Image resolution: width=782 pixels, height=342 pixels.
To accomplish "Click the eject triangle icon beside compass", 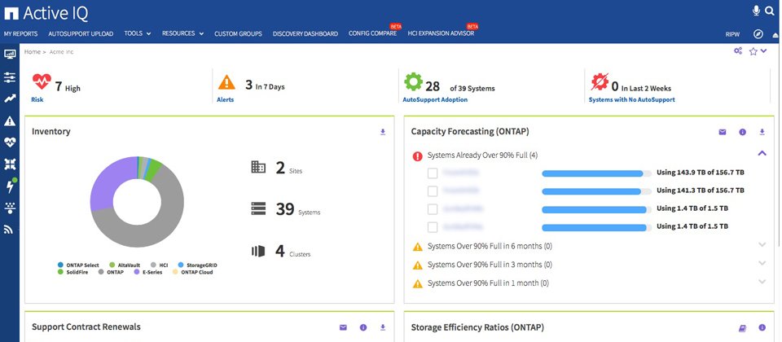I will pyautogui.click(x=775, y=35).
